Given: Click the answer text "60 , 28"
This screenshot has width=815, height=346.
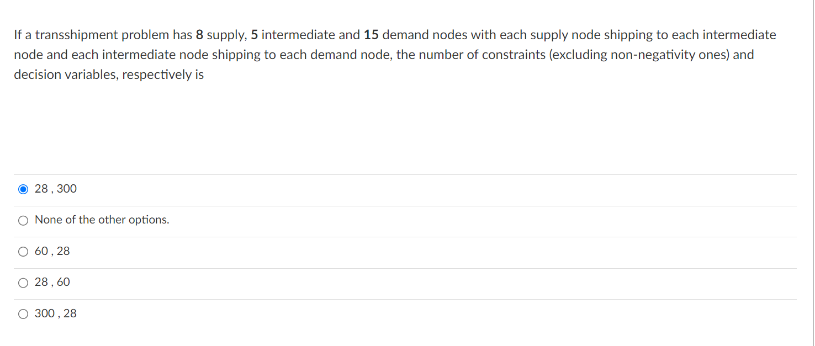Looking at the screenshot, I should pyautogui.click(x=52, y=251).
